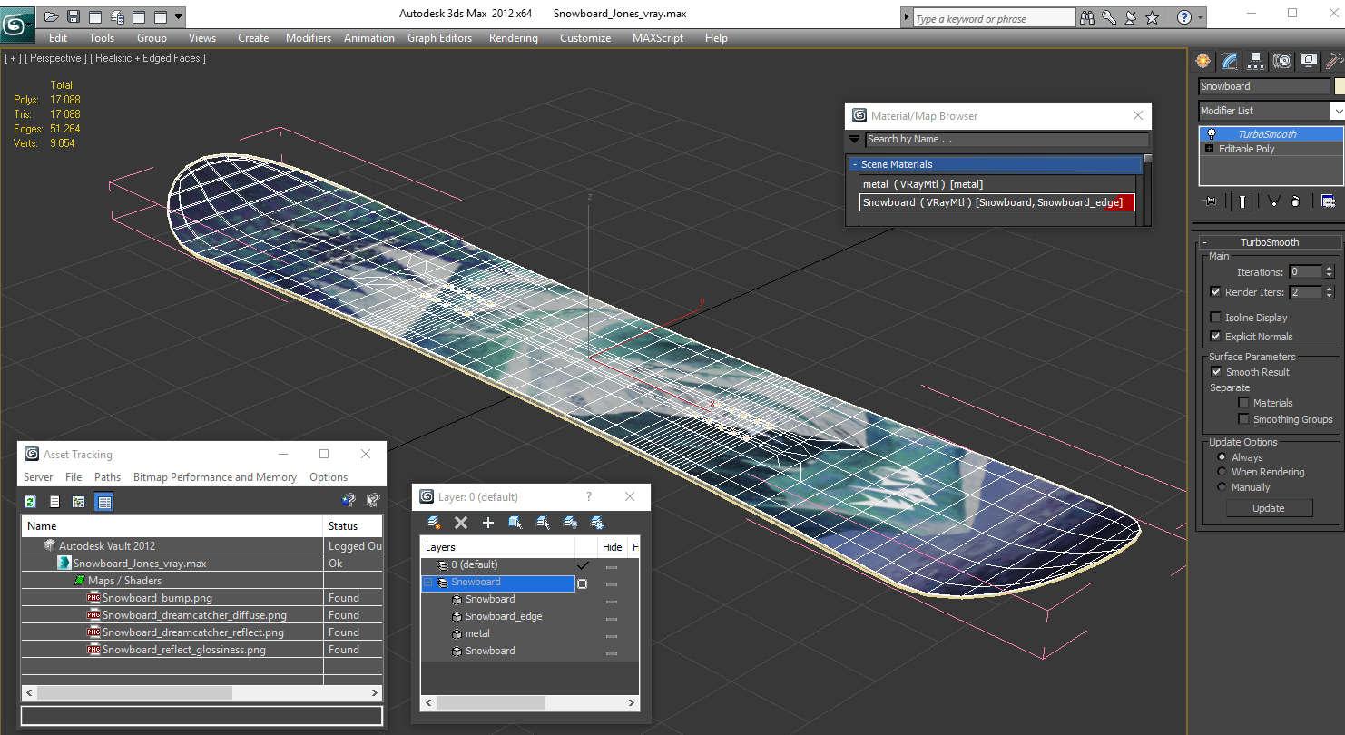Toggle Smooth Result checkbox
1345x735 pixels.
click(1216, 372)
